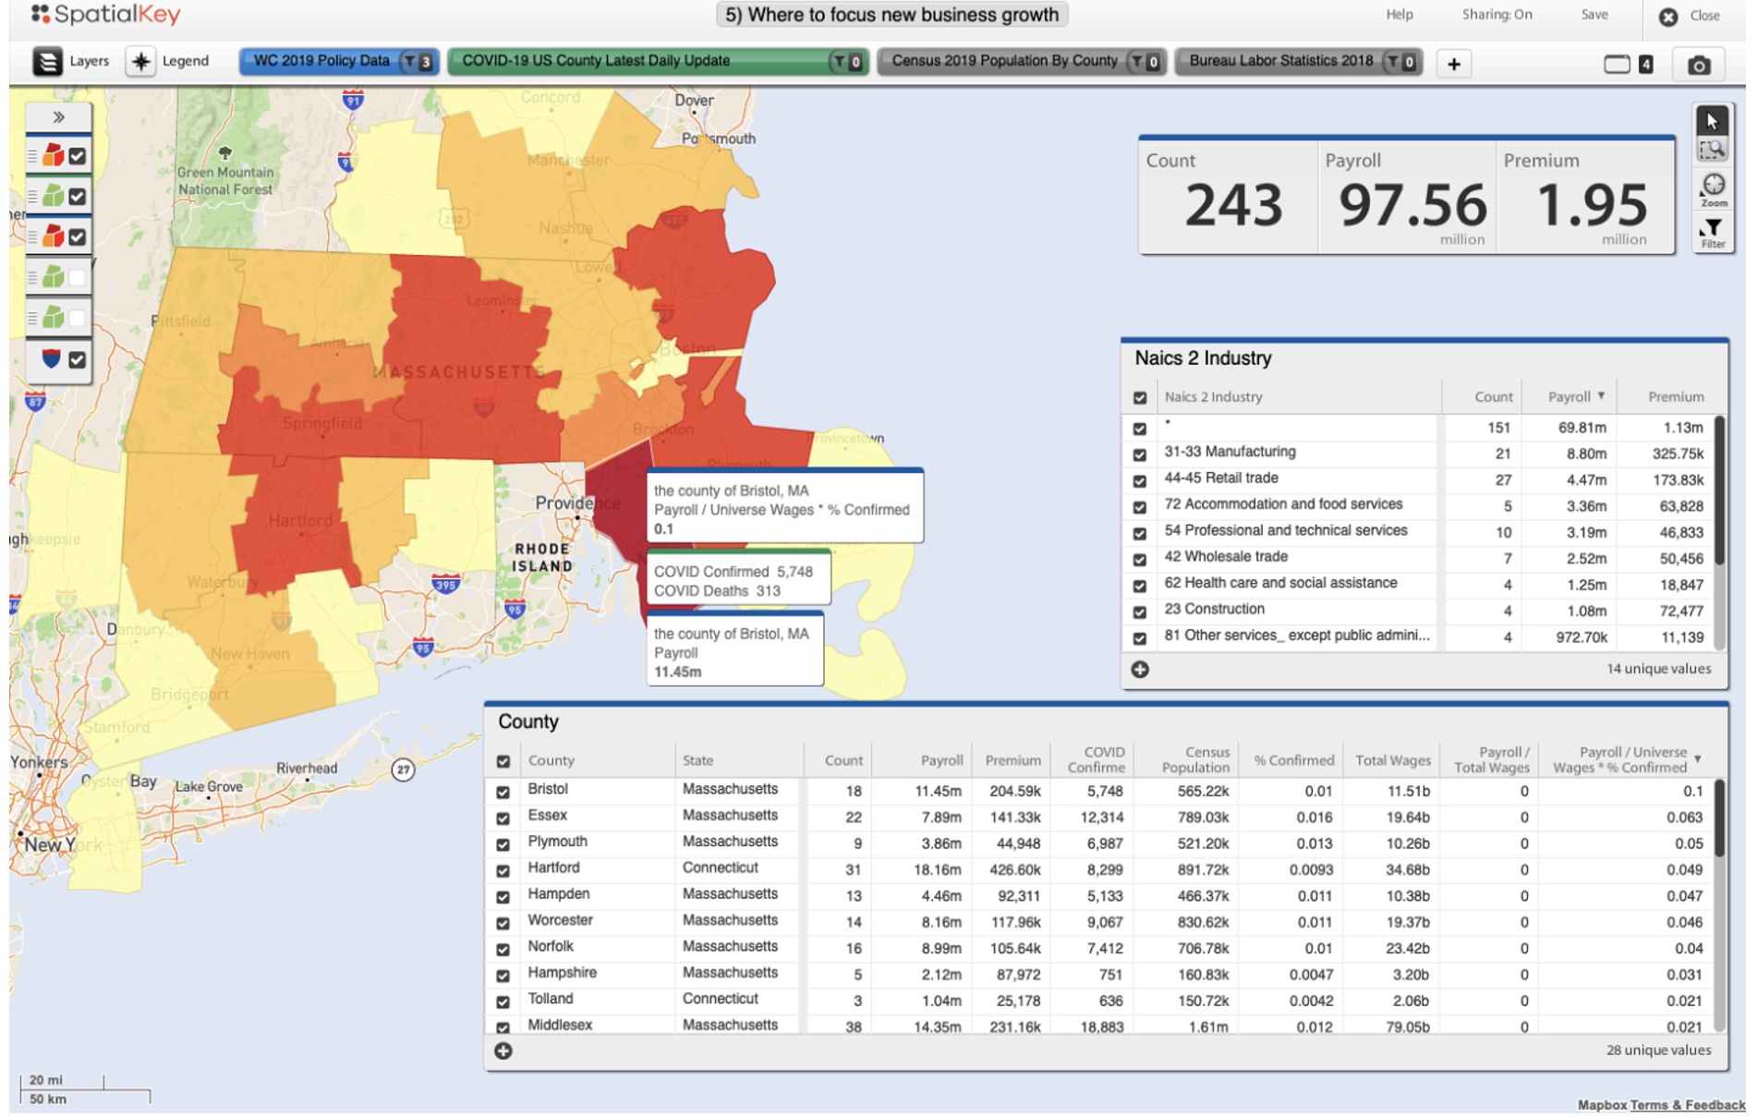Click the Save button
The image size is (1757, 1116).
pos(1593,15)
